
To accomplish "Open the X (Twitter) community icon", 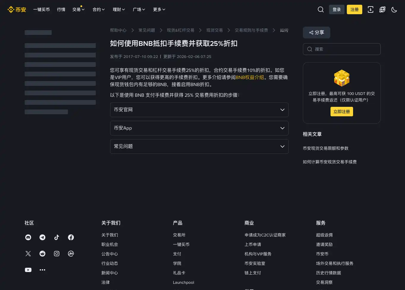I will coord(28,254).
